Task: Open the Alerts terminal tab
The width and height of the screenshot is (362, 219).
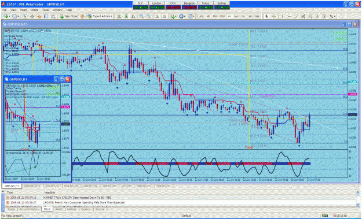Action: (58, 209)
